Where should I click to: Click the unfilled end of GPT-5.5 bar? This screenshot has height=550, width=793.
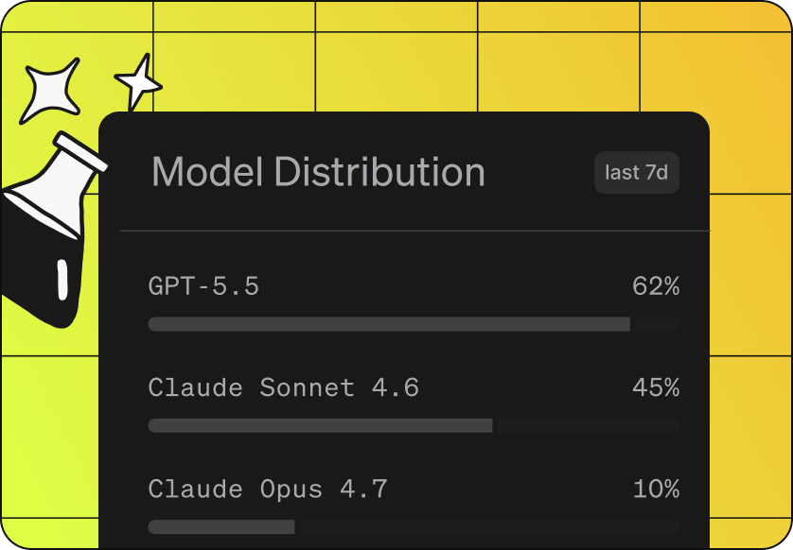click(657, 324)
